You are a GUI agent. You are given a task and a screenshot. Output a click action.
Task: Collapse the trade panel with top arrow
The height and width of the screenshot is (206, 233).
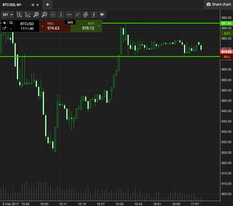click(x=5, y=23)
